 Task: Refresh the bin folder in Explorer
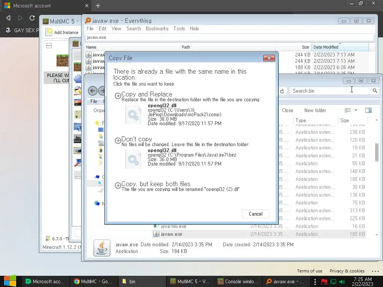click(282, 91)
